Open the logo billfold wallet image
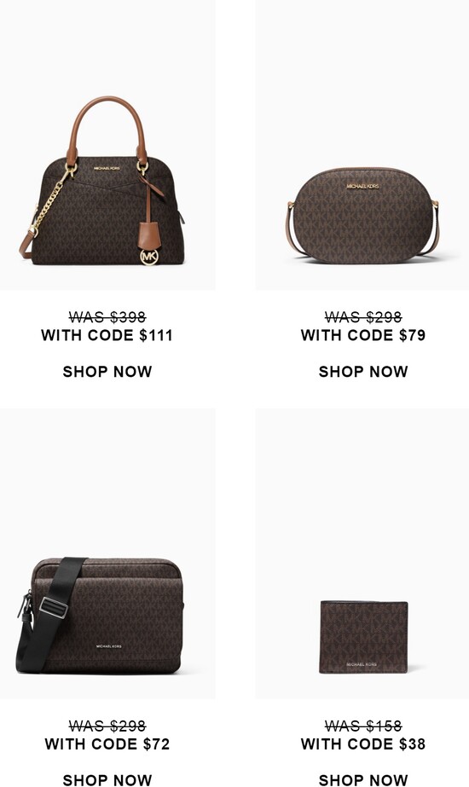Viewport: 469px width, 787px height. pyautogui.click(x=362, y=553)
